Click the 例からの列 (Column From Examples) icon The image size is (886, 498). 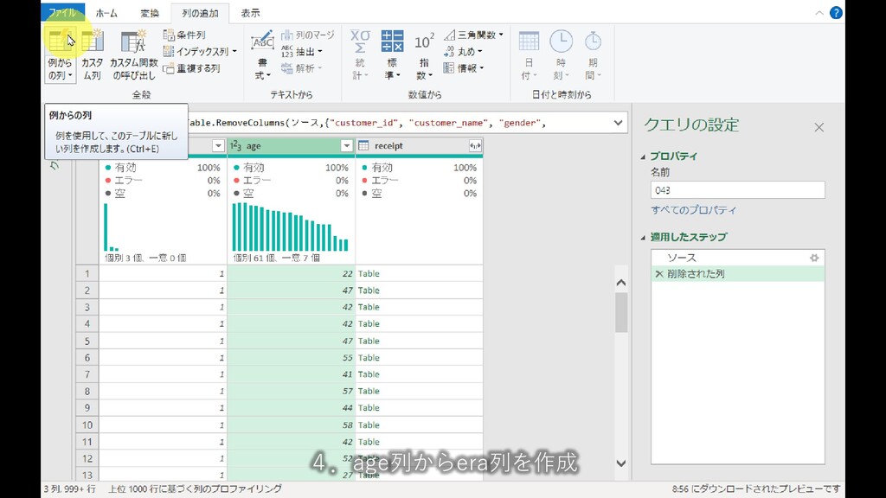pyautogui.click(x=60, y=41)
